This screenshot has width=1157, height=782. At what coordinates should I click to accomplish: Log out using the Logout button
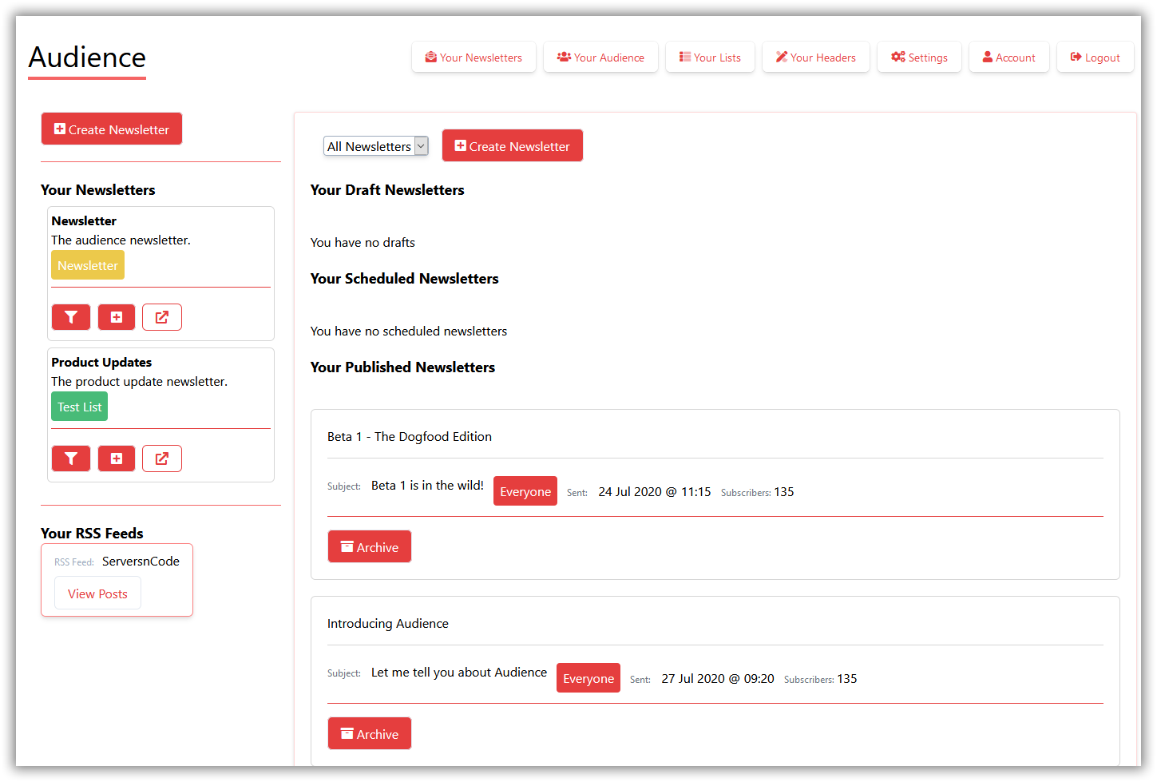1095,58
